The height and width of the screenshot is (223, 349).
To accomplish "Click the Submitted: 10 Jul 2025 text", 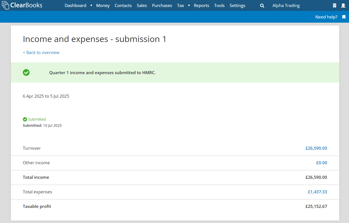I will click(x=42, y=126).
